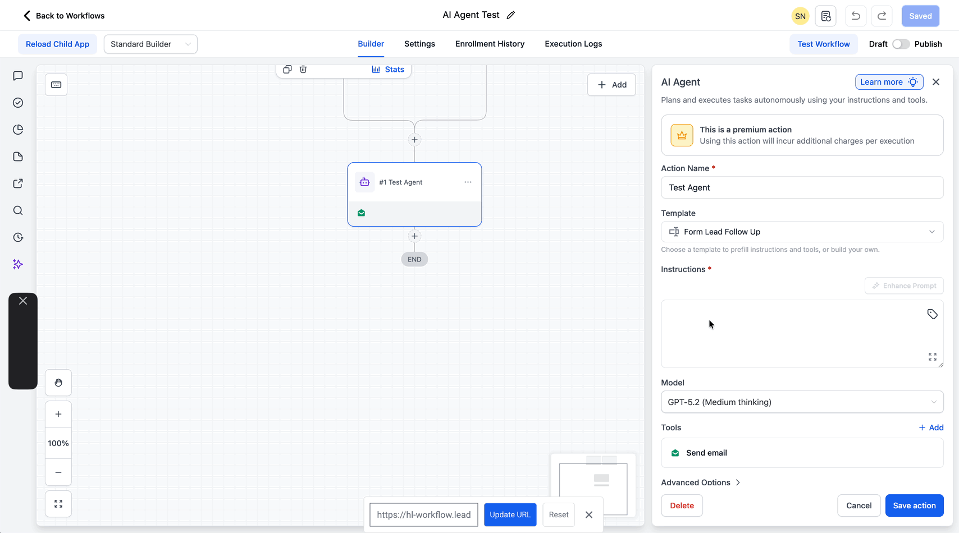Open the Model dropdown GPT-5.2
The image size is (959, 533).
pos(802,402)
